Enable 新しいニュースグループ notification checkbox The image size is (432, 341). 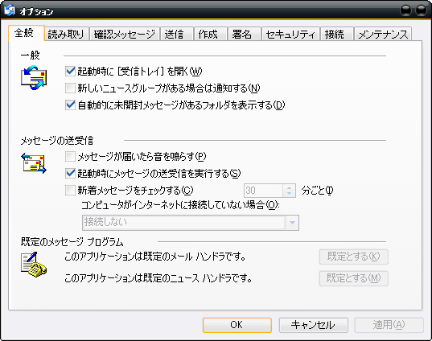pos(70,88)
